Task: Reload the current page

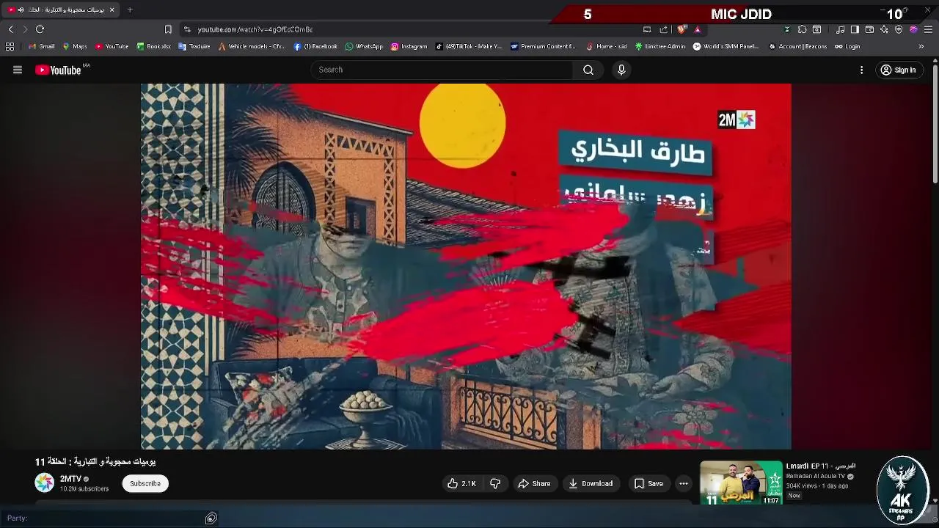Action: pos(40,29)
